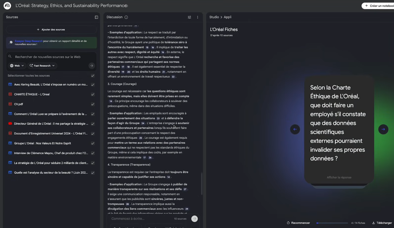The width and height of the screenshot is (394, 228).
Task: Switch to the Sources panel header
Action: [12, 17]
